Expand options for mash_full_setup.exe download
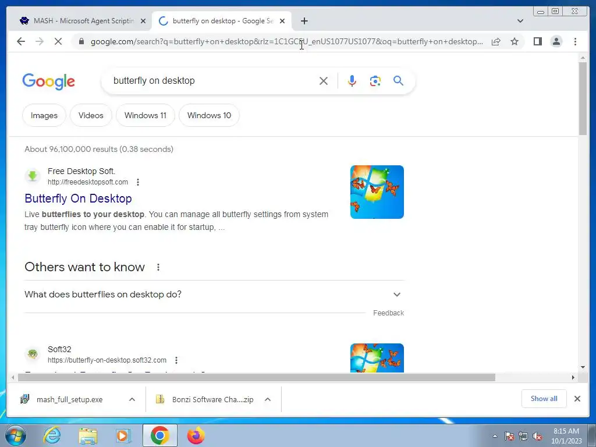Screen dimensions: 596x447 (x=132, y=399)
